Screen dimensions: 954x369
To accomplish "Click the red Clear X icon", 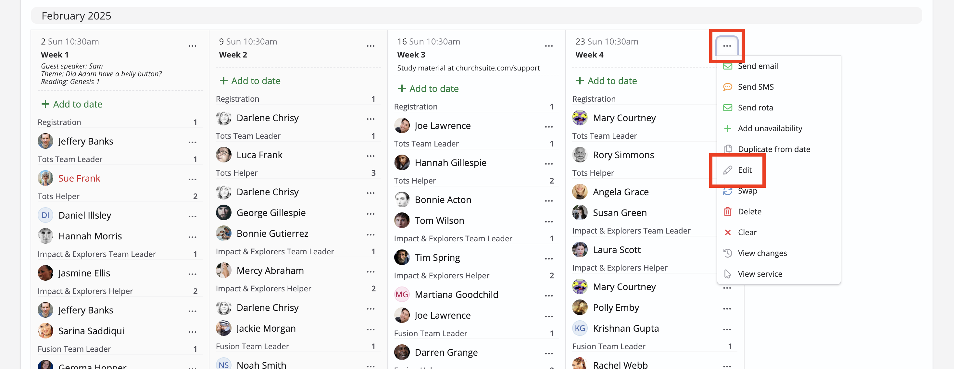I will pos(727,232).
